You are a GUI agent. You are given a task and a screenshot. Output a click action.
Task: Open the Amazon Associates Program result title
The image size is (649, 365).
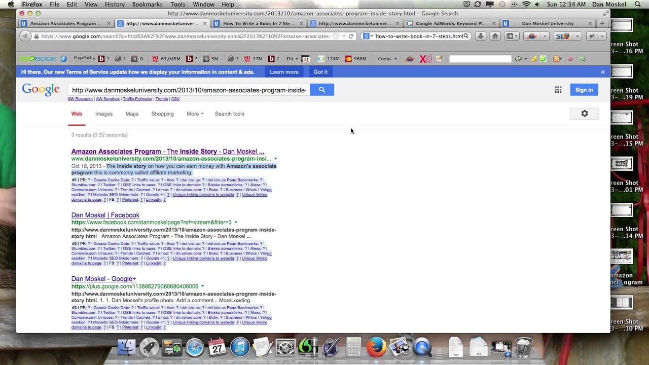pos(167,151)
